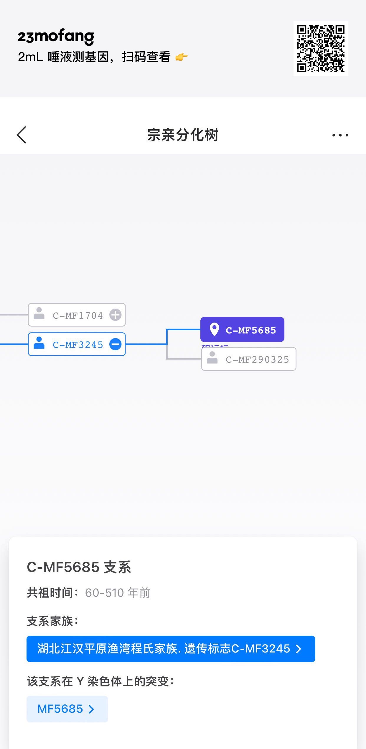
Task: Click the chevron beside MF5685 mutation
Action: (x=92, y=709)
